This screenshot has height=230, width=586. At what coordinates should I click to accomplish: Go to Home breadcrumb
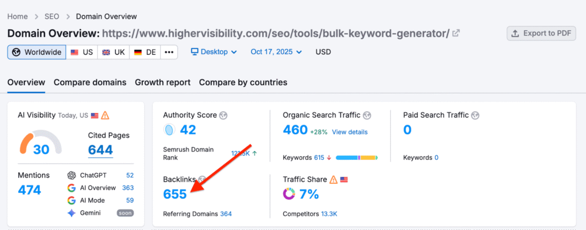click(18, 17)
